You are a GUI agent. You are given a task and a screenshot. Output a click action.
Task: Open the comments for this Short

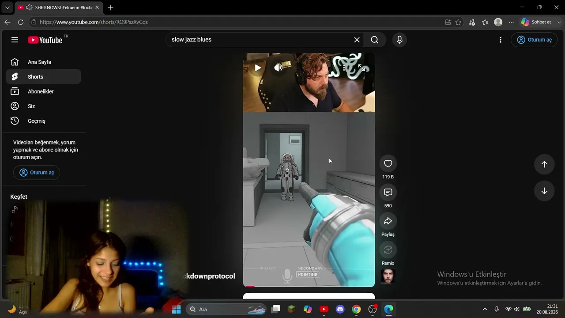388,192
